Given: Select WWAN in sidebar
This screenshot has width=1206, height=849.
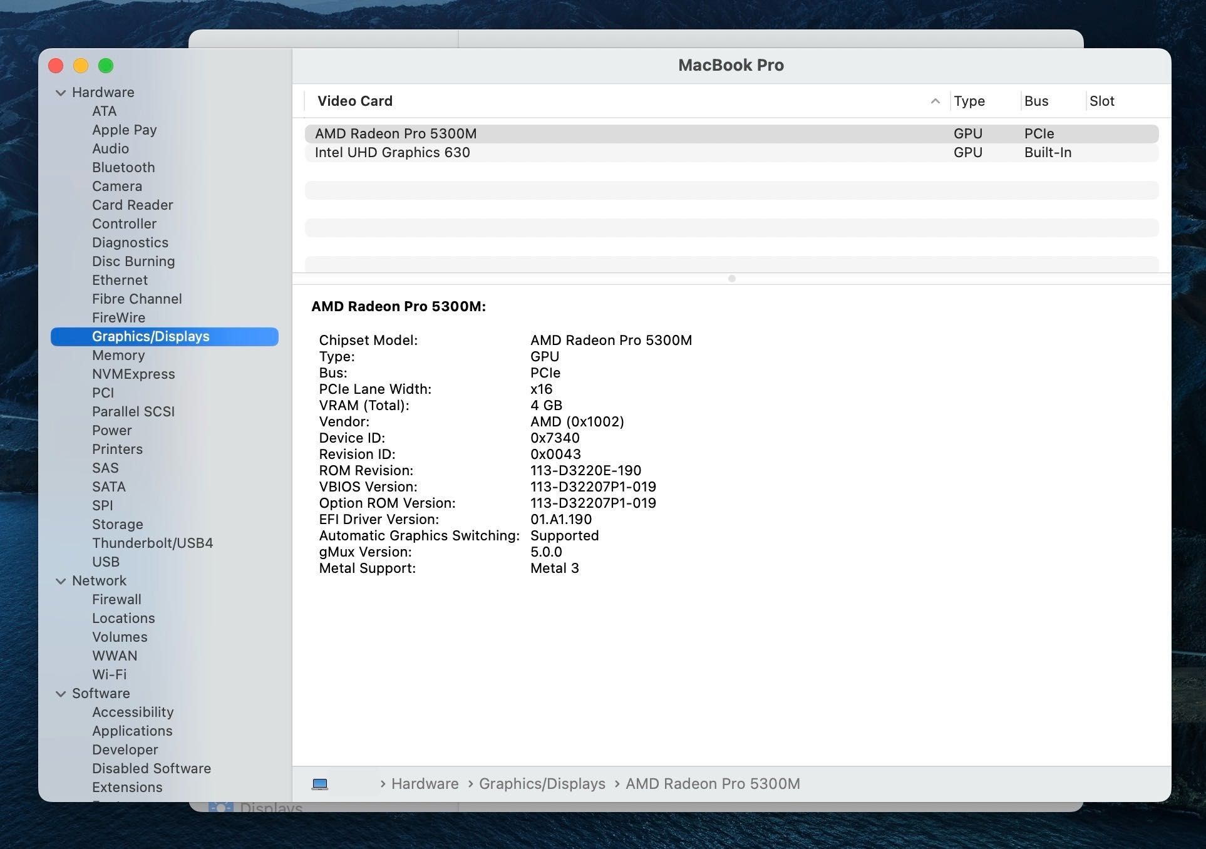Looking at the screenshot, I should (x=115, y=656).
